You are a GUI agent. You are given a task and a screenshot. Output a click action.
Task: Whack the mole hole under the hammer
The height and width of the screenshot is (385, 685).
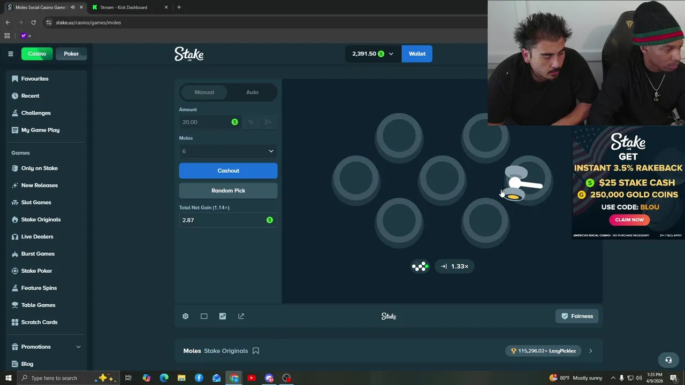point(528,179)
